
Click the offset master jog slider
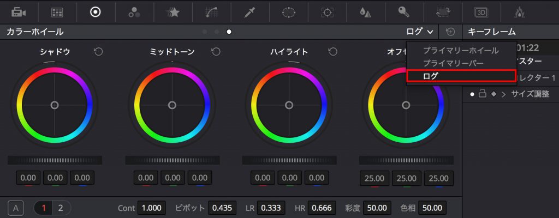coord(406,160)
